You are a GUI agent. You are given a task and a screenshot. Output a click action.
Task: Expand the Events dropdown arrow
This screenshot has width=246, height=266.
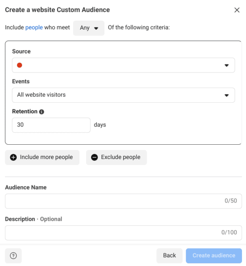(x=227, y=95)
